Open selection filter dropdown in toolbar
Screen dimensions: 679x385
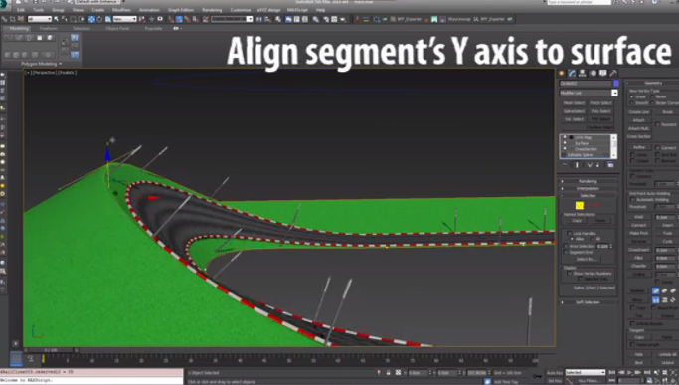click(x=40, y=19)
